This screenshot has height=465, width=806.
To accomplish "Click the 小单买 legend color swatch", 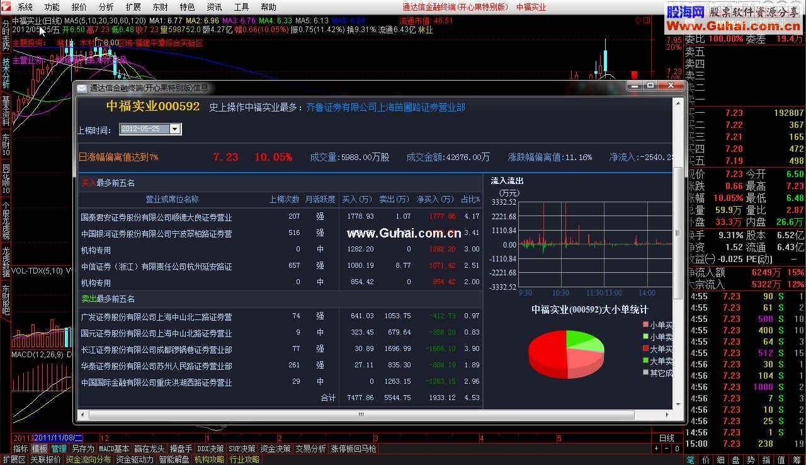I will (x=645, y=325).
